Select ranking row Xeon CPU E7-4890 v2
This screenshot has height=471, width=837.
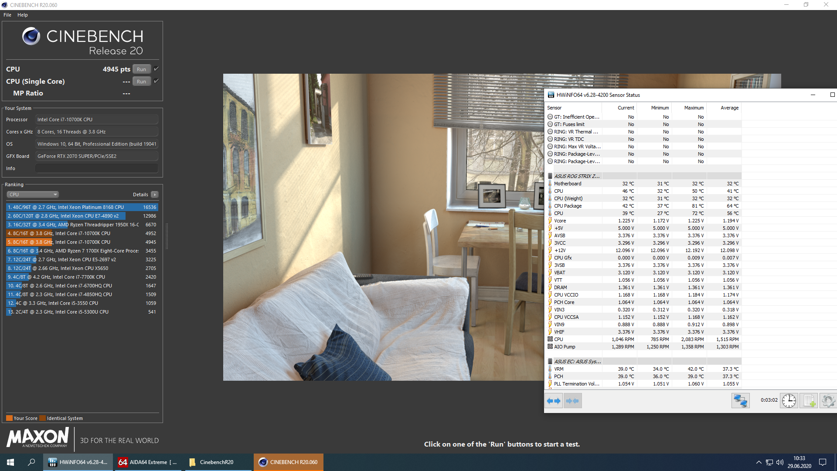pyautogui.click(x=82, y=216)
